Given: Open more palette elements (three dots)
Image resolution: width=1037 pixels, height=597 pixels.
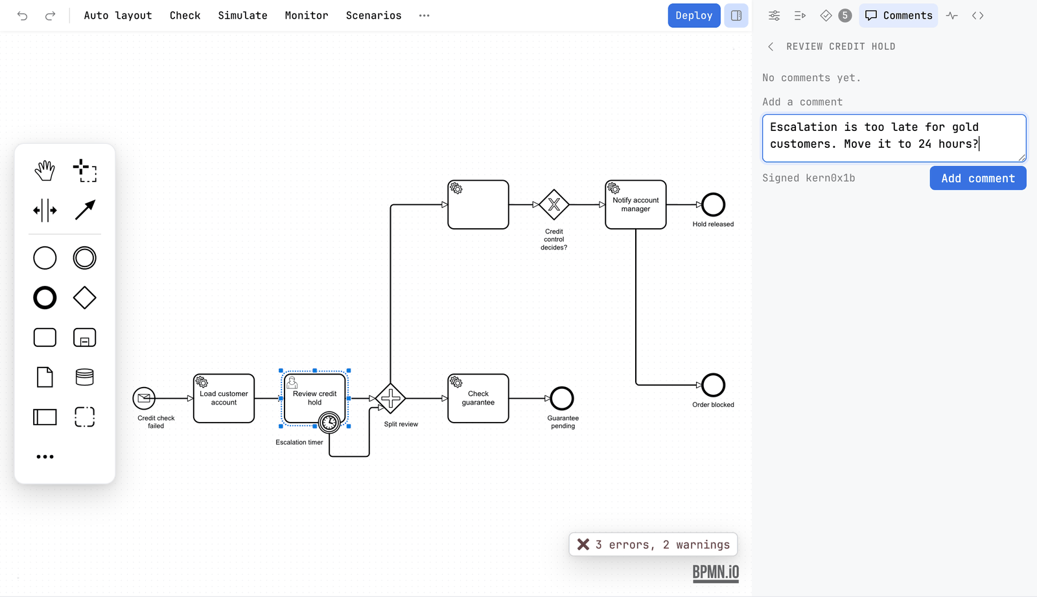Looking at the screenshot, I should click(45, 457).
